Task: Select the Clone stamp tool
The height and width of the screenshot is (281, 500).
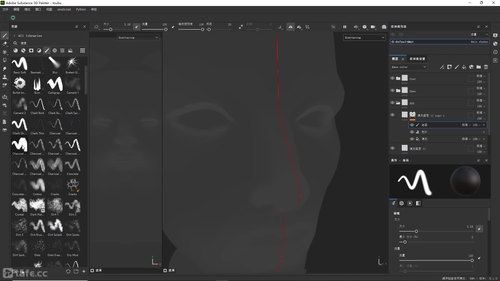Action: (5, 77)
